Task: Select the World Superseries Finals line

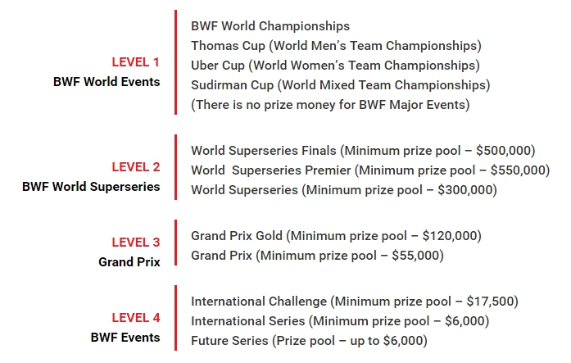Action: click(x=363, y=151)
